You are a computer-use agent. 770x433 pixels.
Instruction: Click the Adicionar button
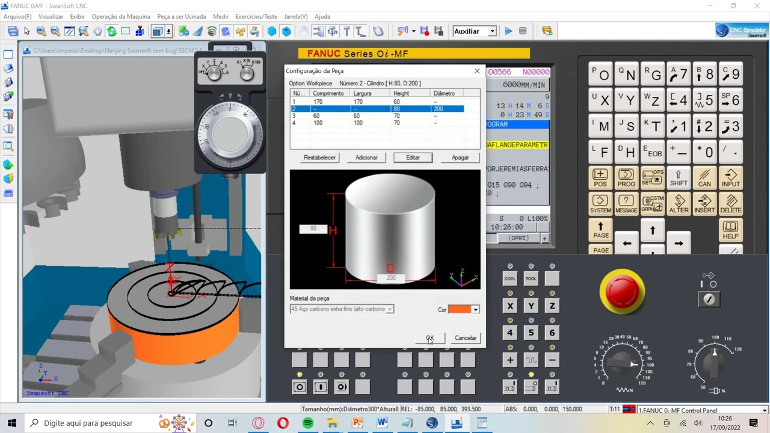coord(366,158)
